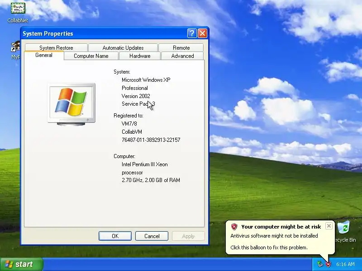Click the 'Microsoft Windows XP' text
Viewport: 362px width, 271px height.
(146, 80)
